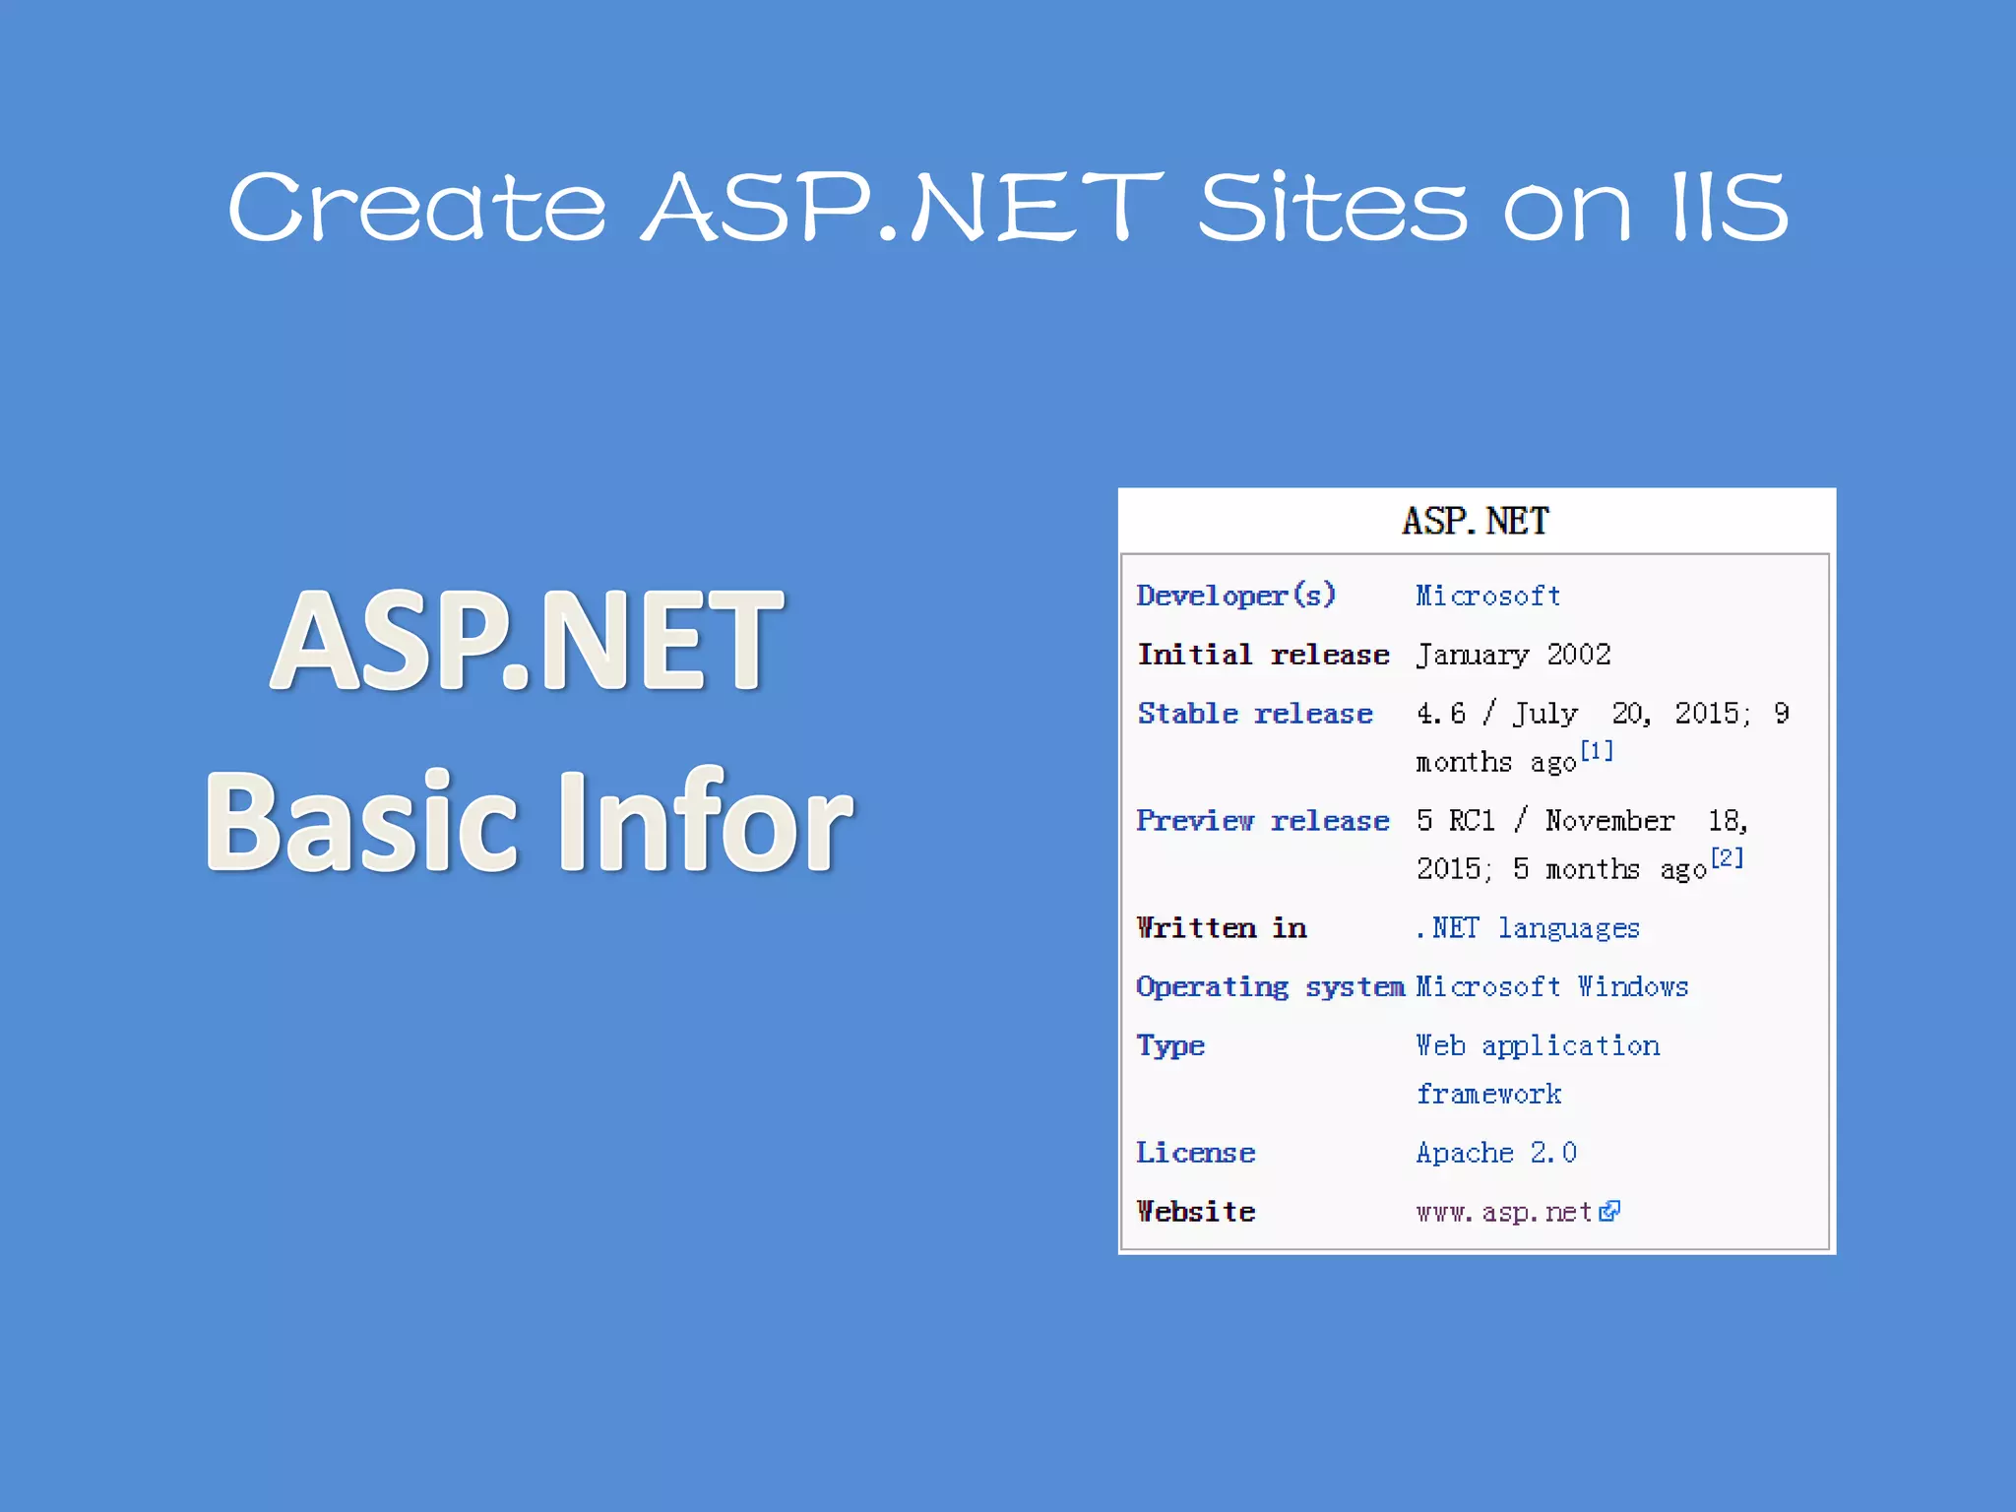Open the Apache 2.0 license link
Image resolution: width=2016 pixels, height=1512 pixels.
pyautogui.click(x=1496, y=1153)
